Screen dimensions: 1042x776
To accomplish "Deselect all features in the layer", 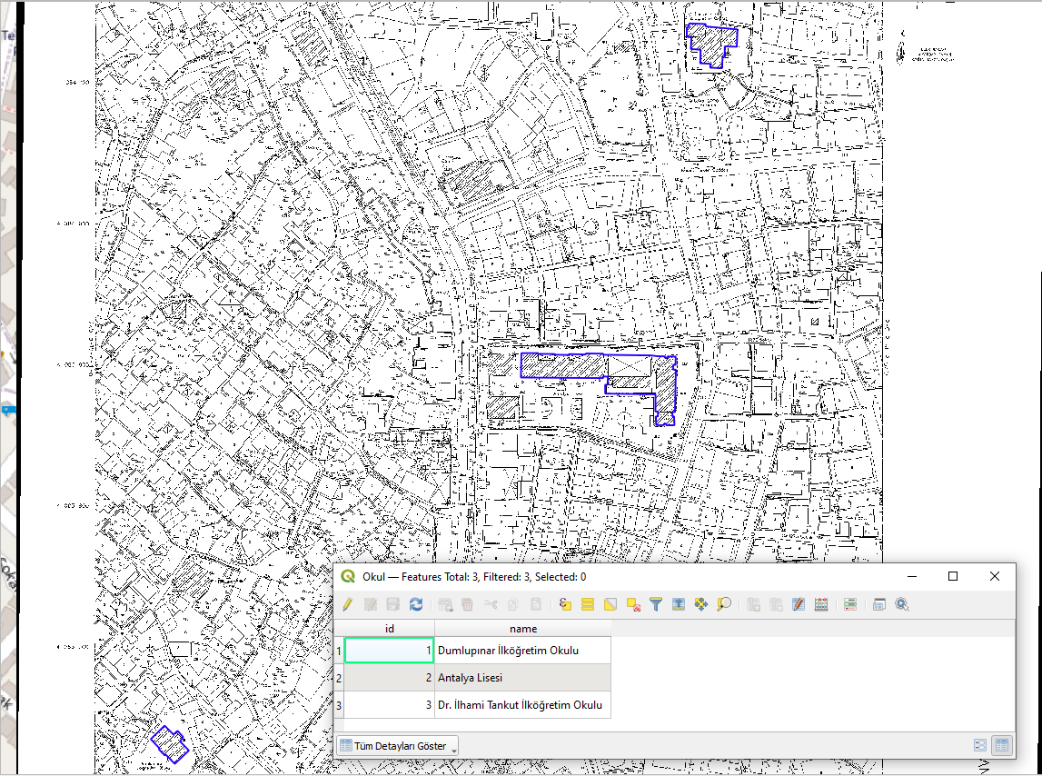I will point(632,604).
